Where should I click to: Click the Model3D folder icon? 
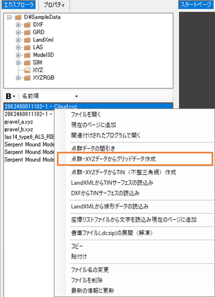click(x=27, y=55)
